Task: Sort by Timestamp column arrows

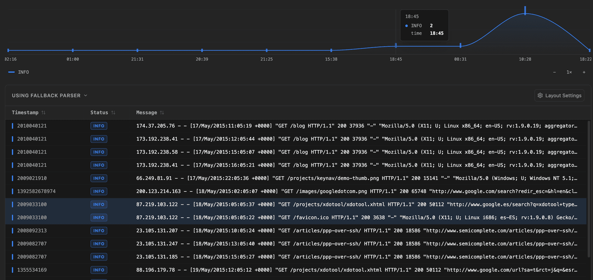Action: click(x=44, y=113)
